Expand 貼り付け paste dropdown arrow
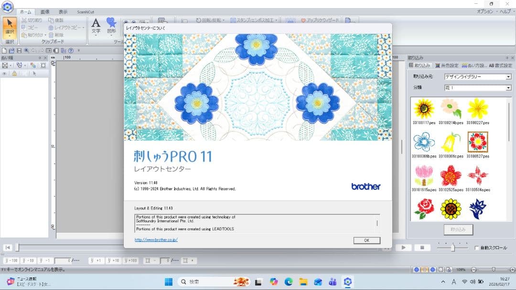The image size is (516, 290). click(x=45, y=35)
